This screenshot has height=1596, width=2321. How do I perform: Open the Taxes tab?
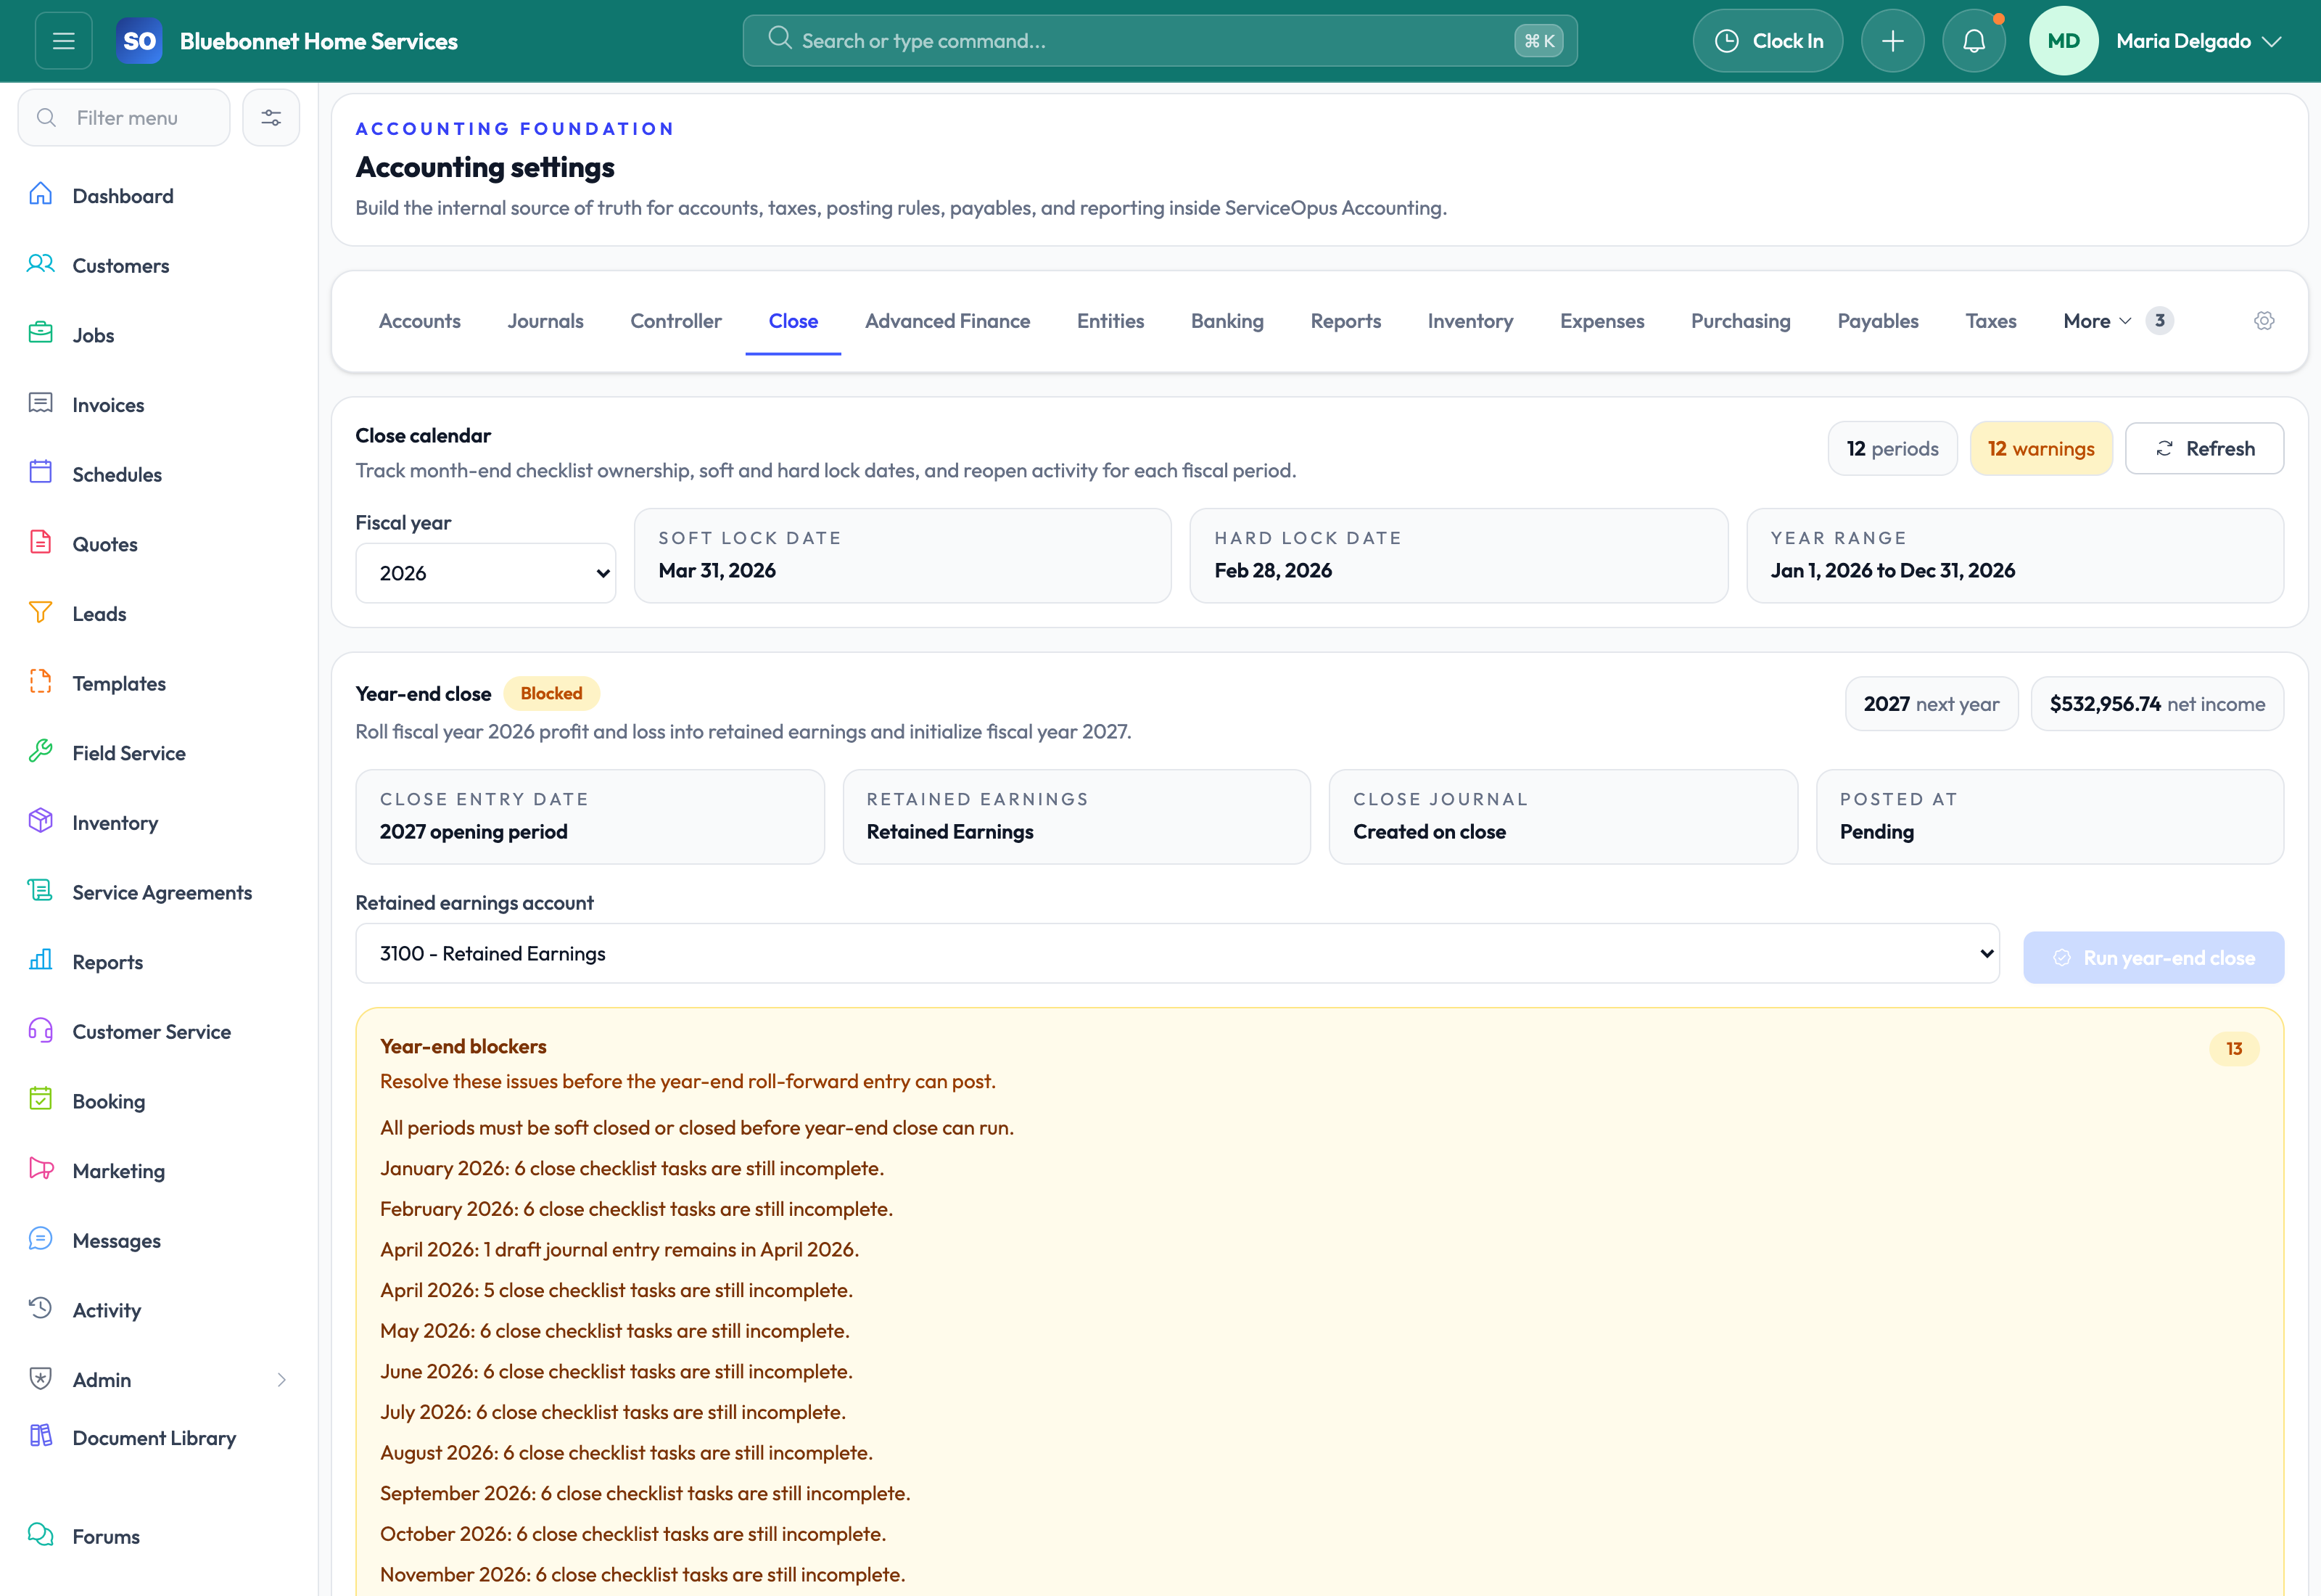click(1991, 321)
